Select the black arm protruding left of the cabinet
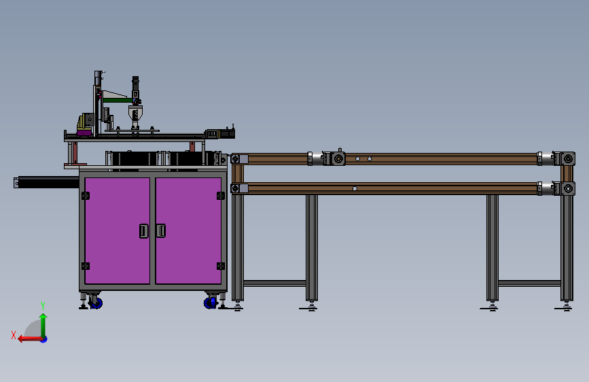This screenshot has width=589, height=382. pyautogui.click(x=47, y=183)
